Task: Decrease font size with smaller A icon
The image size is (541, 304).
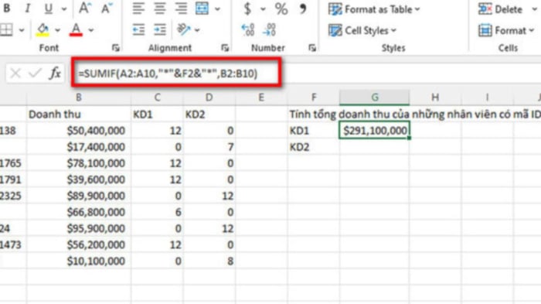Action: pyautogui.click(x=107, y=9)
